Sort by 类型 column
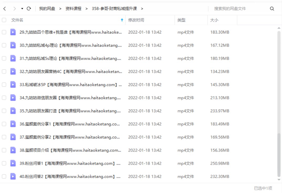This screenshot has height=193, width=282. tap(181, 20)
